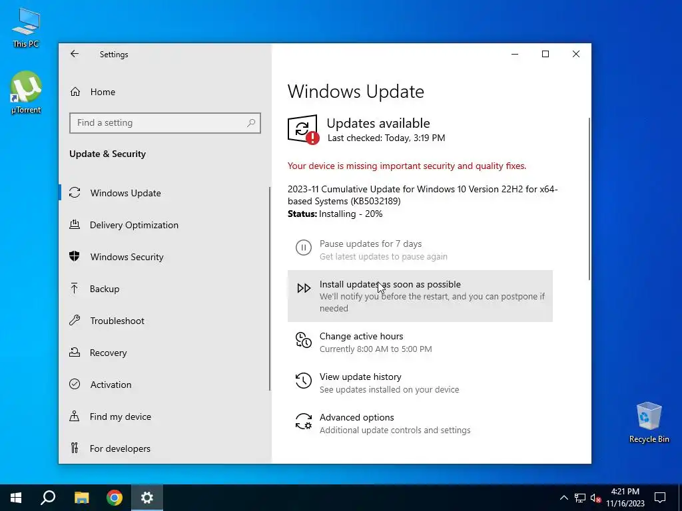Click the Windows Update refresh arrows sidebar icon

click(x=75, y=192)
